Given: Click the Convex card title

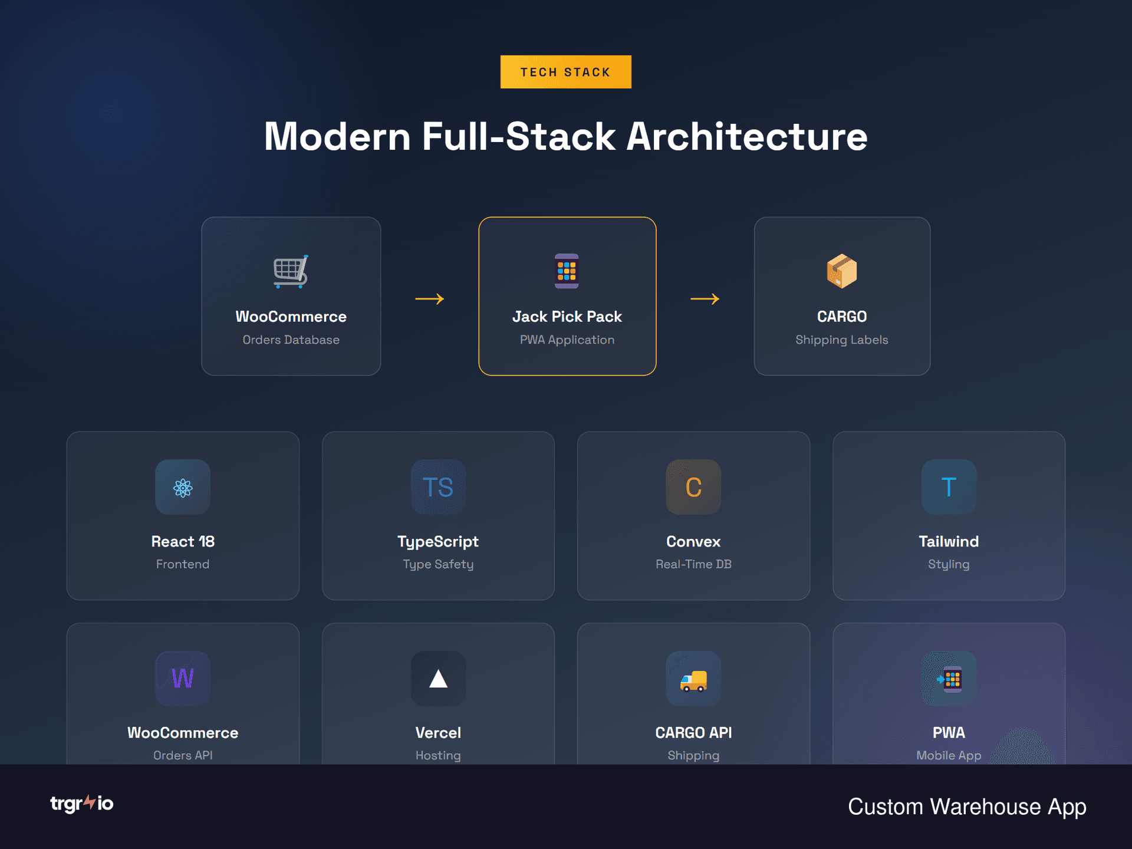Looking at the screenshot, I should coord(693,541).
